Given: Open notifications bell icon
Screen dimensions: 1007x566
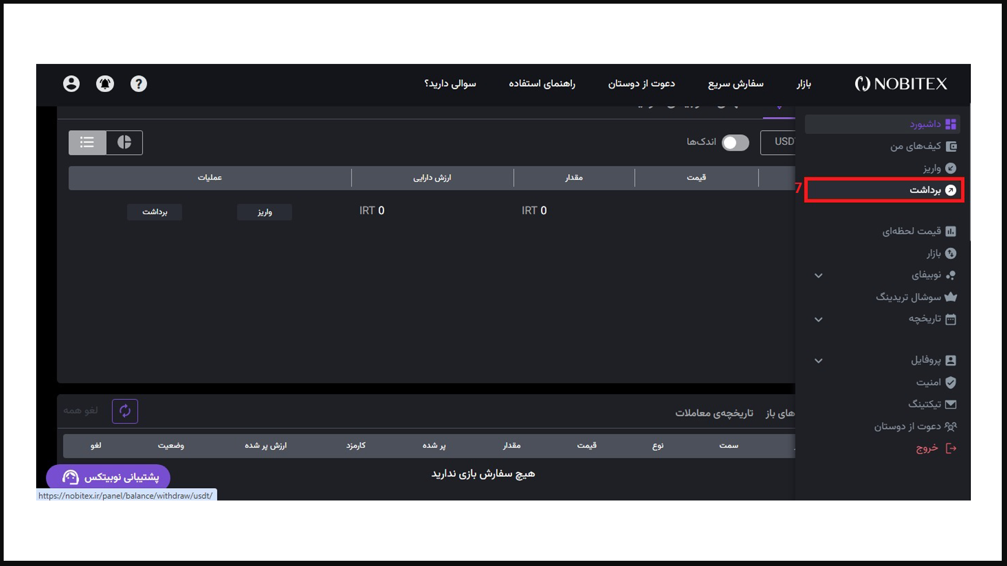Looking at the screenshot, I should [x=105, y=84].
